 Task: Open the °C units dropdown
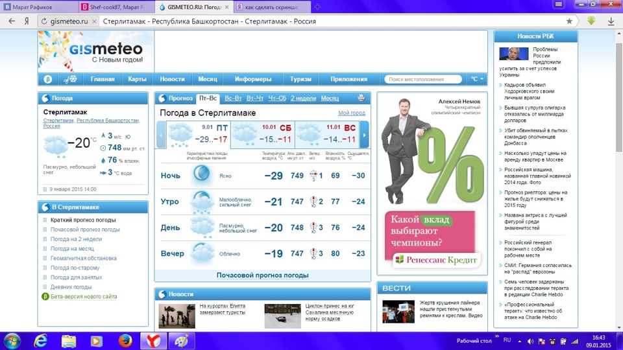pyautogui.click(x=477, y=79)
